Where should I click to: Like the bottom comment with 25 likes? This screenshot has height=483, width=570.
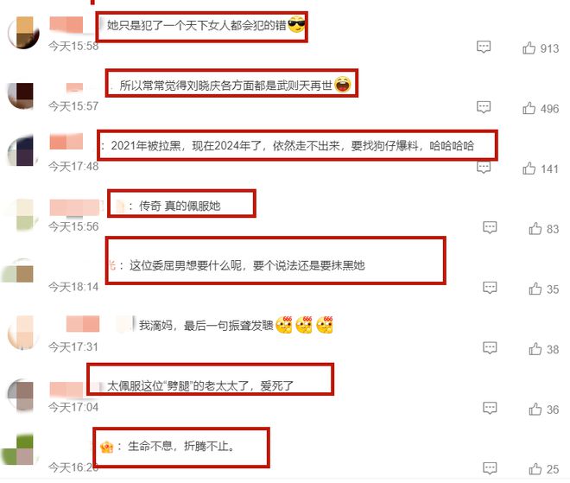point(535,469)
